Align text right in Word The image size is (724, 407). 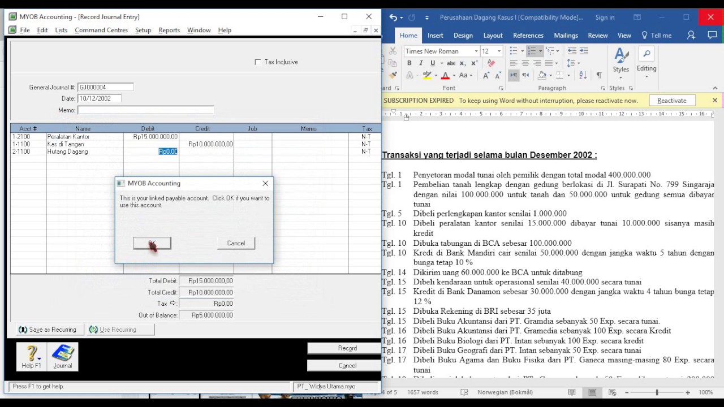click(537, 63)
